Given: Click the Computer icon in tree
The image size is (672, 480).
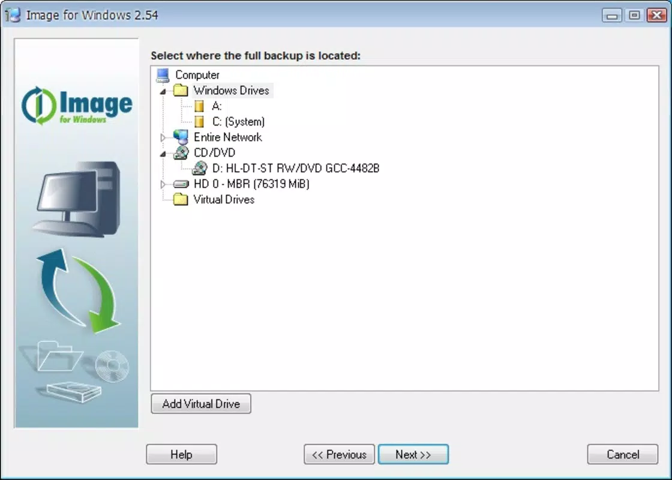Looking at the screenshot, I should (163, 75).
